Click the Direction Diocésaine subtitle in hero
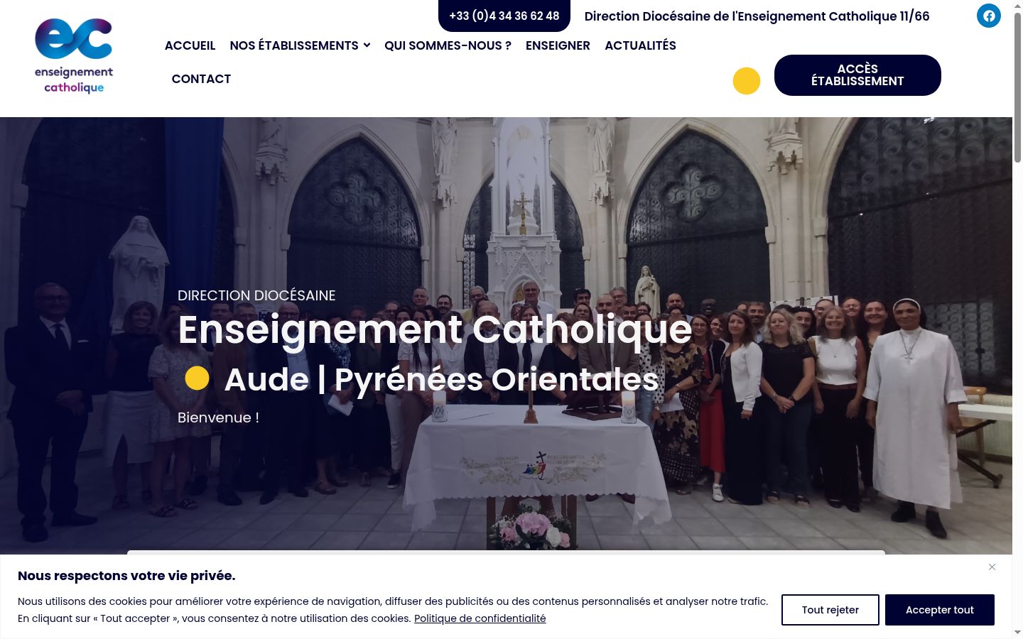This screenshot has width=1023, height=639. pyautogui.click(x=256, y=295)
